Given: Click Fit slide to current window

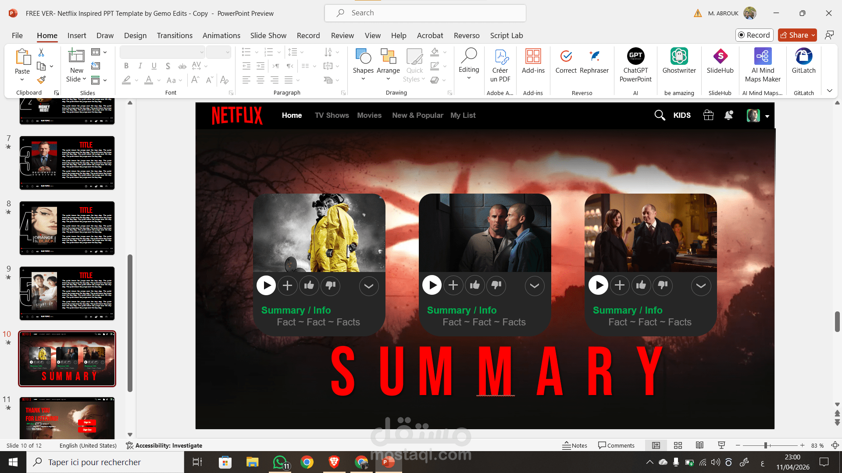Looking at the screenshot, I should [835, 445].
